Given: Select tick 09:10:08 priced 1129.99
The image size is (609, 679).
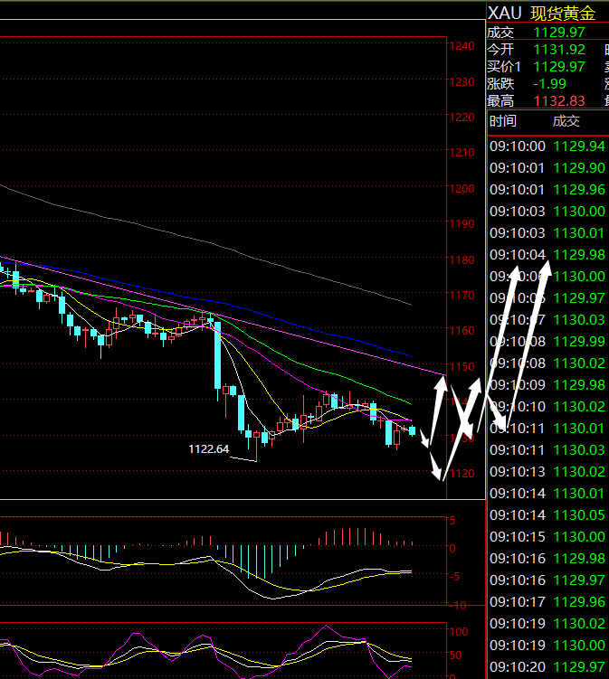Looking at the screenshot, I should pos(547,342).
